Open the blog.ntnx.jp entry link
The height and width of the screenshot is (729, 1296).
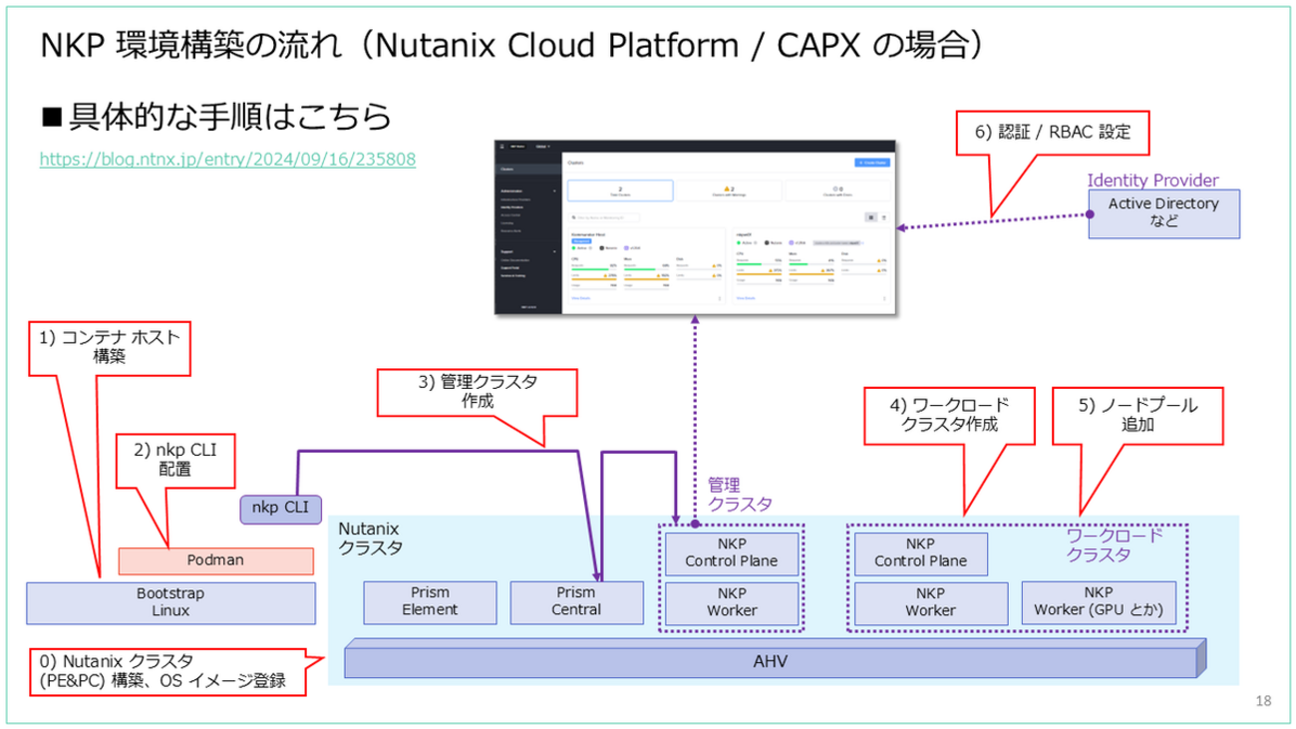click(x=227, y=158)
